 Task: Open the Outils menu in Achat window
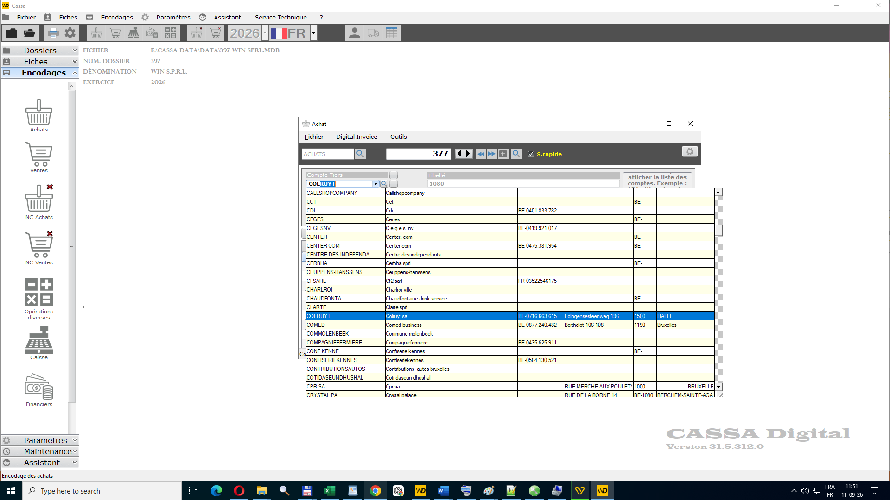[x=398, y=137]
